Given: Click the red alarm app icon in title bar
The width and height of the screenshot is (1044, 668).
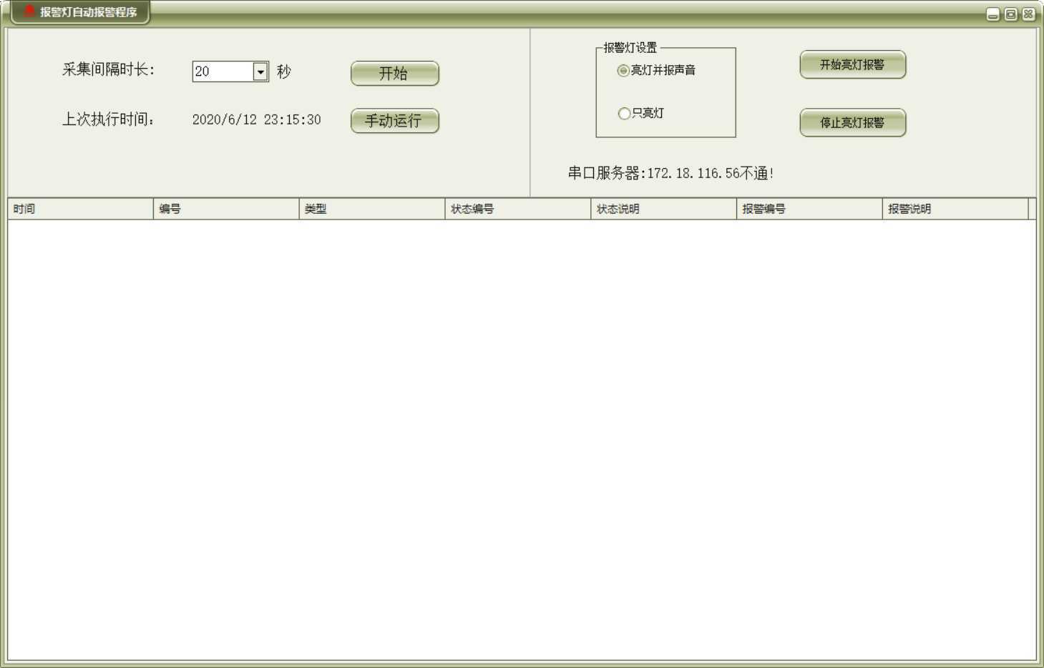Looking at the screenshot, I should [x=29, y=11].
